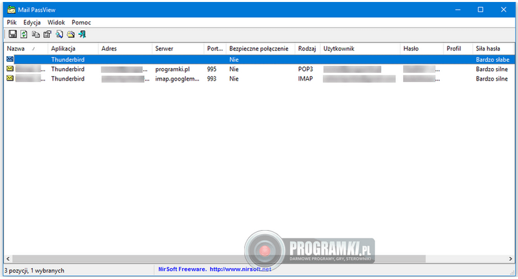
Task: Sort by the Nazwa column header
Action: pyautogui.click(x=26, y=48)
